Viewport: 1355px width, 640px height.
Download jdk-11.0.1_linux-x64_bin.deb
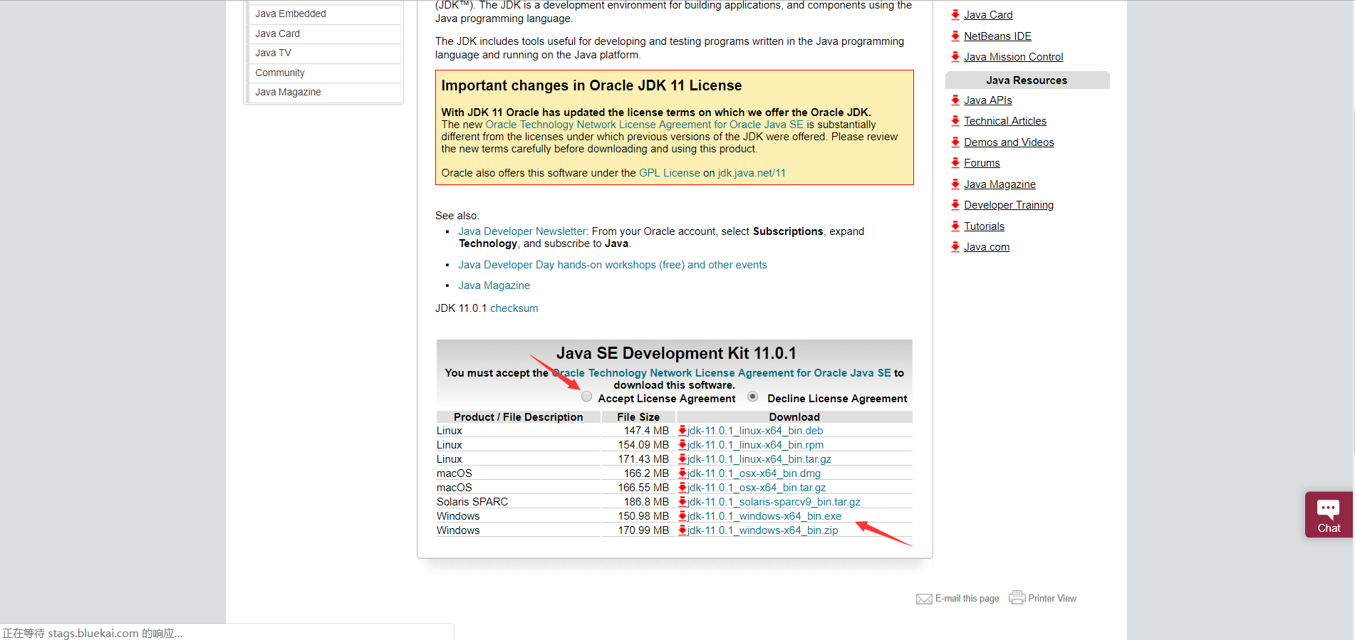[x=755, y=431]
